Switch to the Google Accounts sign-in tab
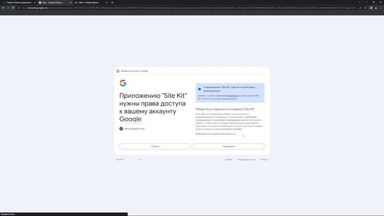384x216 pixels. coord(55,2)
